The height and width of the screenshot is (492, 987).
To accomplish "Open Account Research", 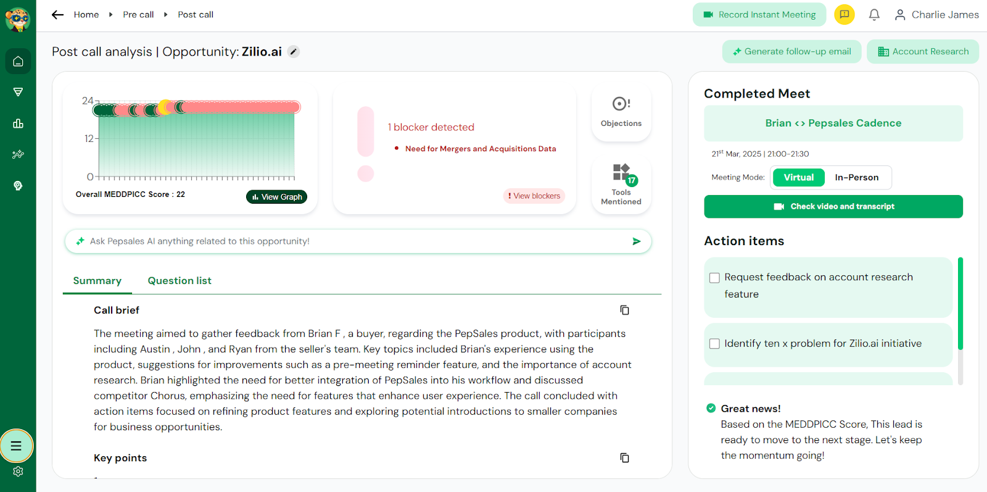I will point(923,52).
